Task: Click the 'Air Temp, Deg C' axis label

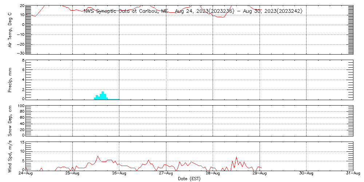Action: pos(10,30)
